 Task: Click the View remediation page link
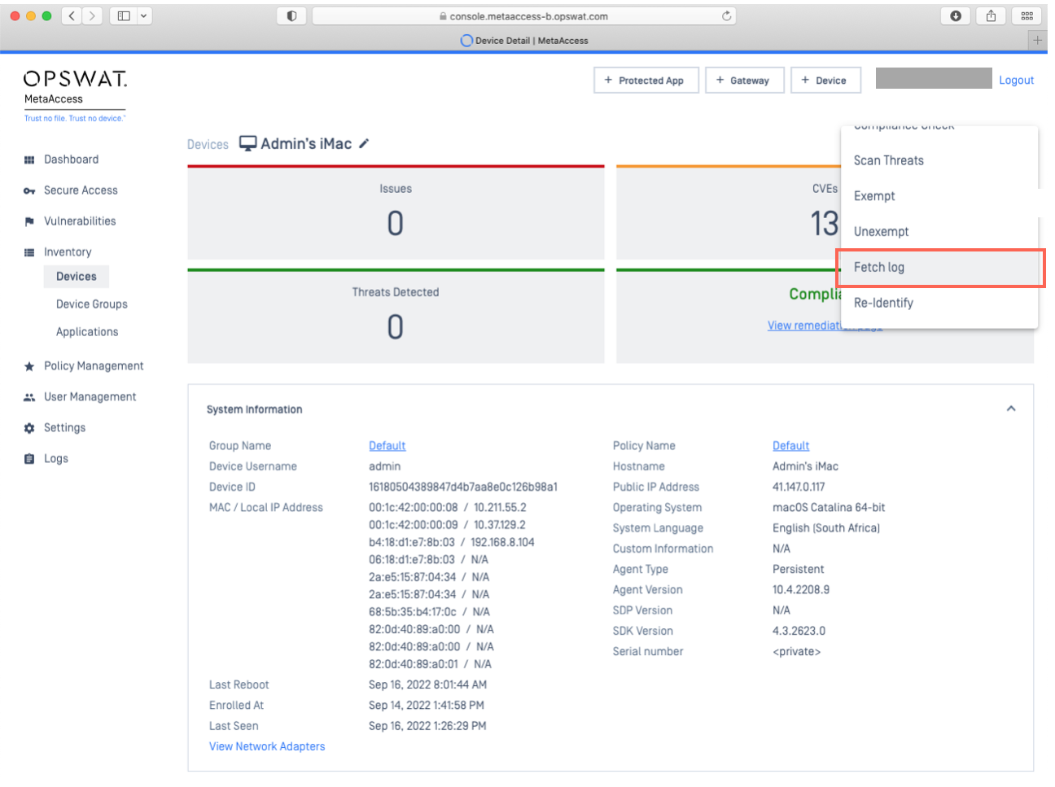(825, 326)
